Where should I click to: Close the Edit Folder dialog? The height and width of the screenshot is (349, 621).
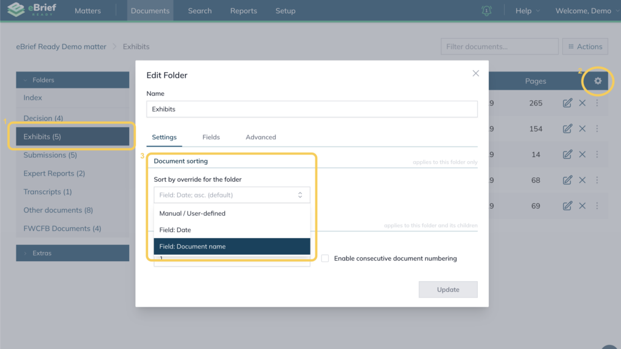[475, 73]
